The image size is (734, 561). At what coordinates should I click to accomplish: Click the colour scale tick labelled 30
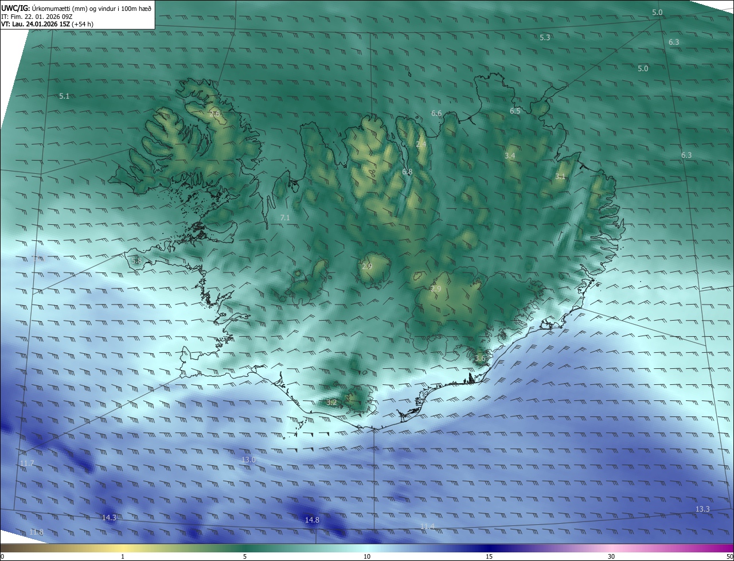click(611, 556)
